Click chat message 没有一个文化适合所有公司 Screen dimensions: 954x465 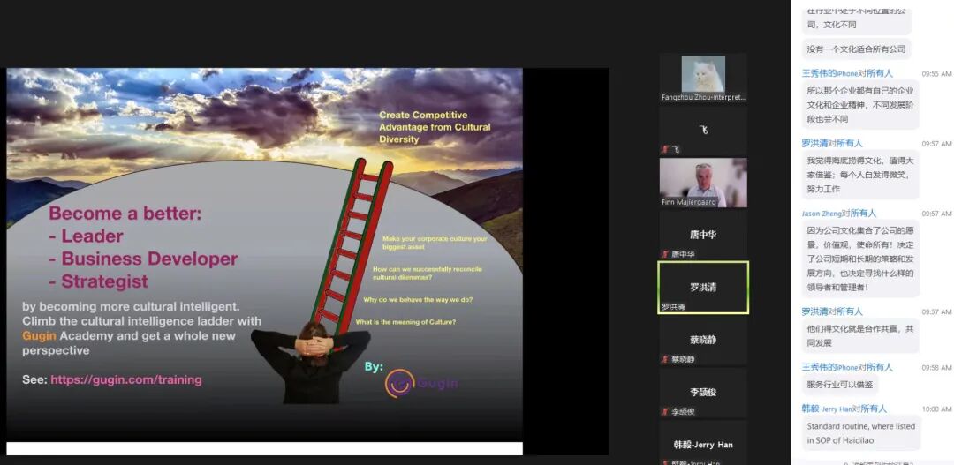pyautogui.click(x=856, y=49)
